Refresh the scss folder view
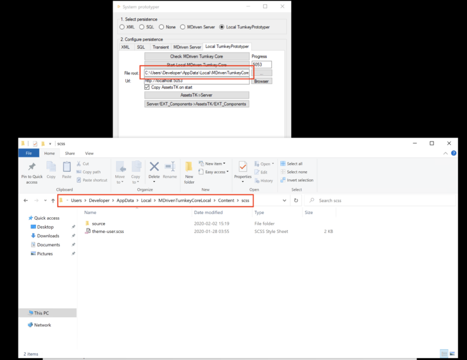 click(296, 200)
